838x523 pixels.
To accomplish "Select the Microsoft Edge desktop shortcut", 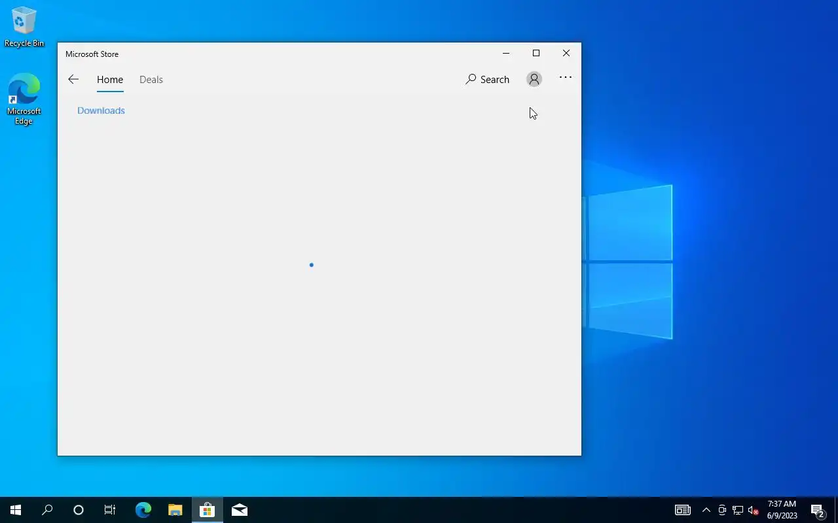I will pyautogui.click(x=24, y=99).
